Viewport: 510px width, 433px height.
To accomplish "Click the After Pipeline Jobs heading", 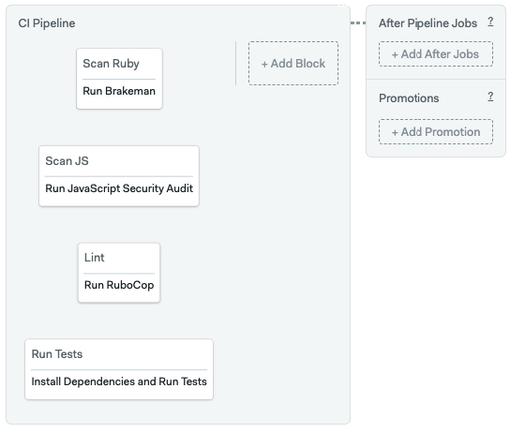I will [427, 23].
